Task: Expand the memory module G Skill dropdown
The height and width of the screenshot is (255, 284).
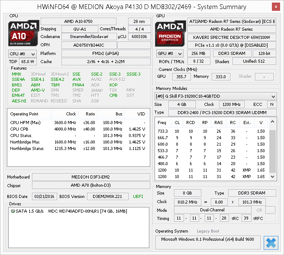Action: click(215, 96)
